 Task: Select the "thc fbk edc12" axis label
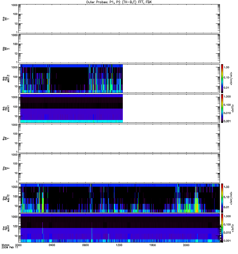coord(6,198)
